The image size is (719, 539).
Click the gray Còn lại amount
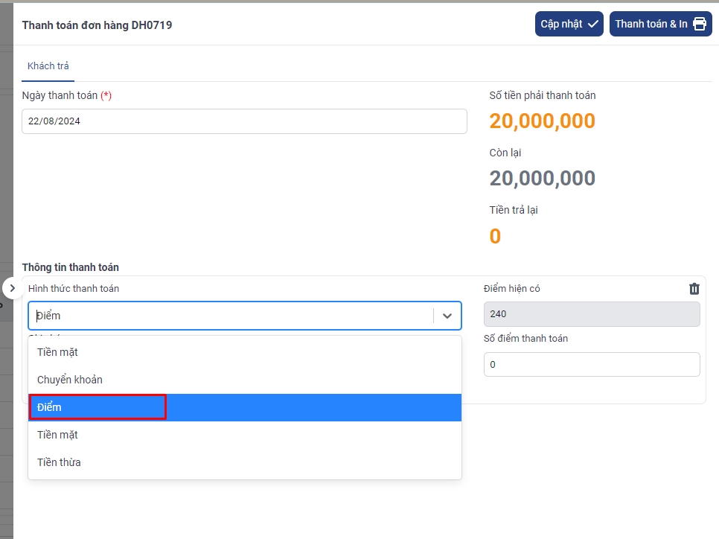tap(542, 179)
